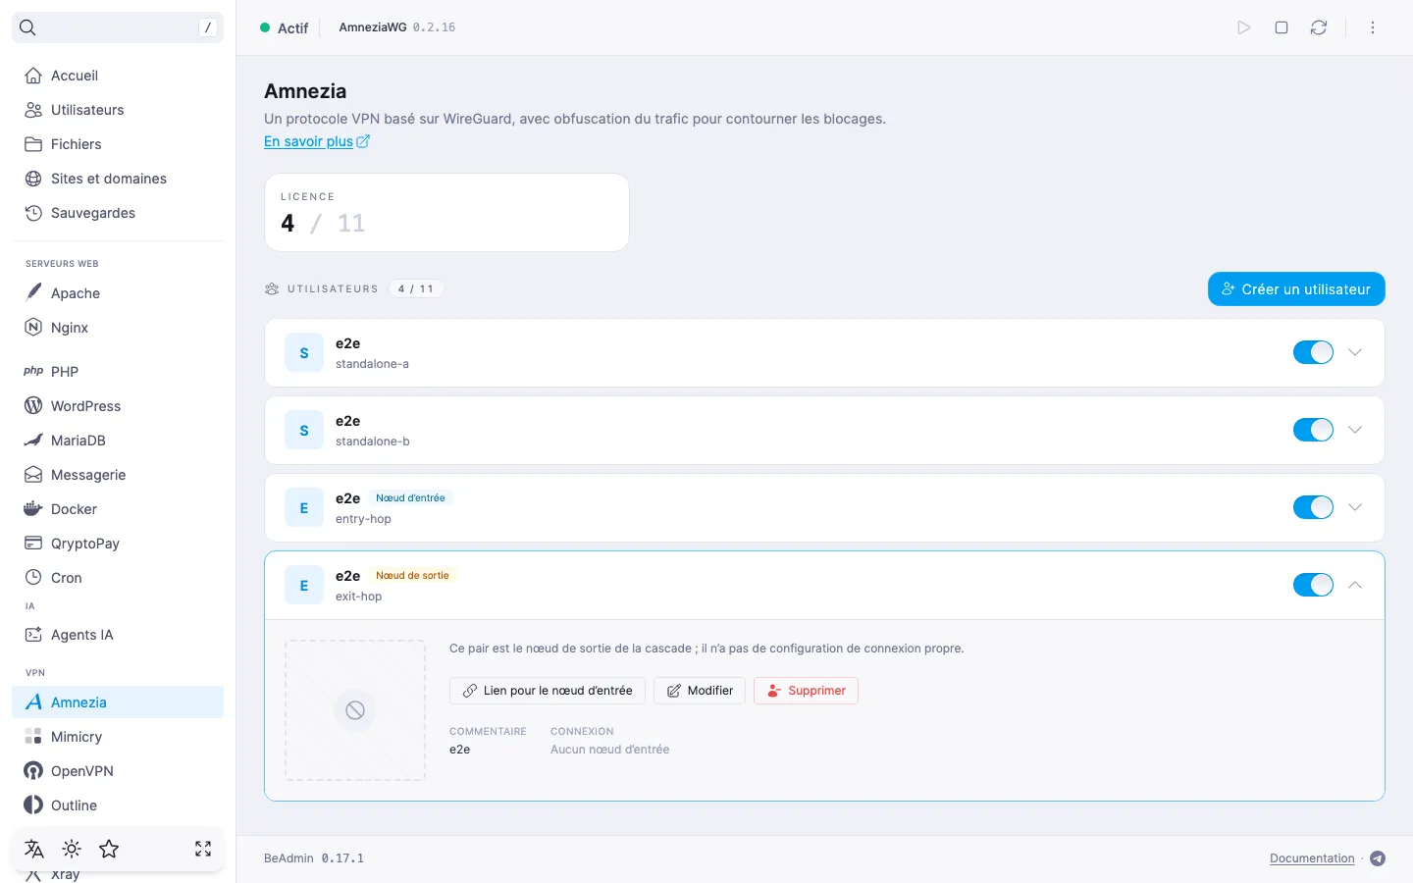Open the three-dot more options menu
1413x883 pixels.
click(1373, 27)
